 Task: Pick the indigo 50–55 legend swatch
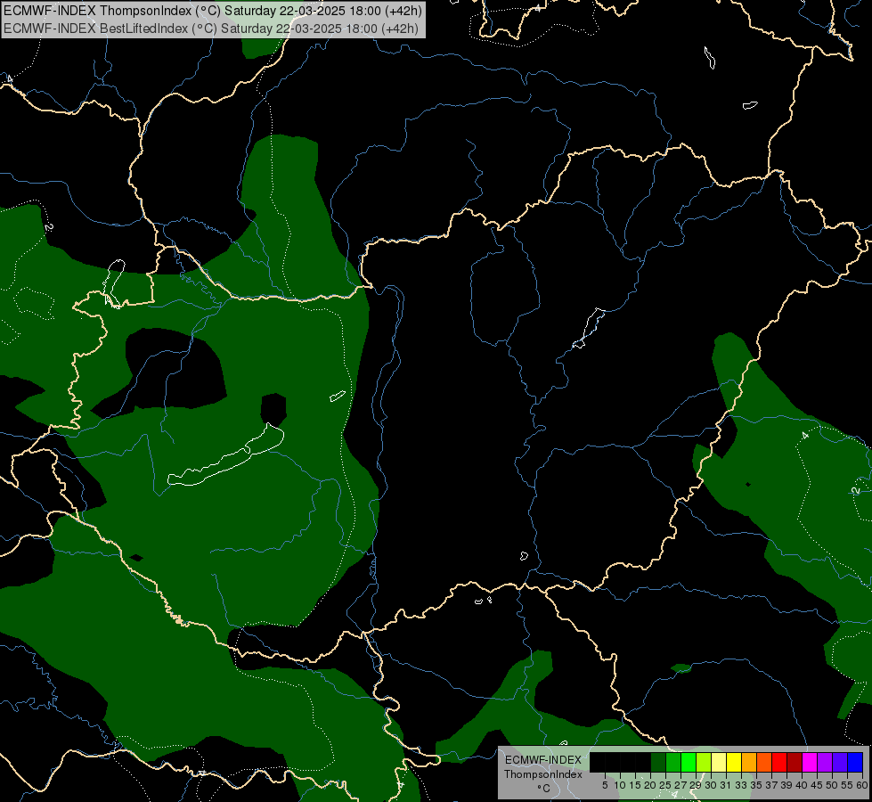[x=840, y=762]
